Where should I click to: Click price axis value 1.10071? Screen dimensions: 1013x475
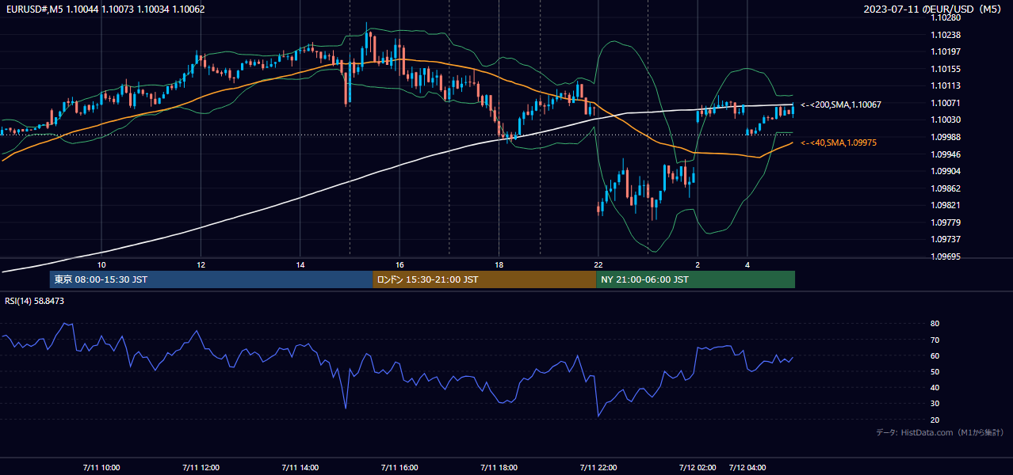(x=946, y=103)
